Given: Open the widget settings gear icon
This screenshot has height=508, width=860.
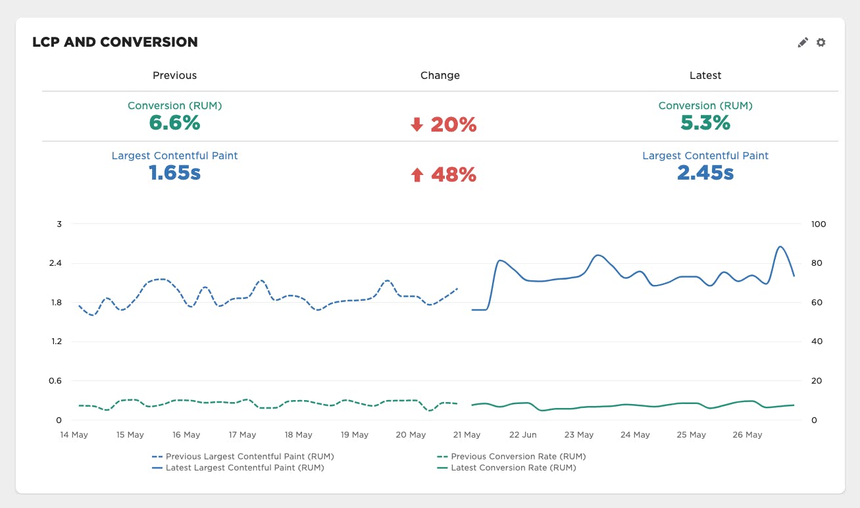Looking at the screenshot, I should [821, 41].
